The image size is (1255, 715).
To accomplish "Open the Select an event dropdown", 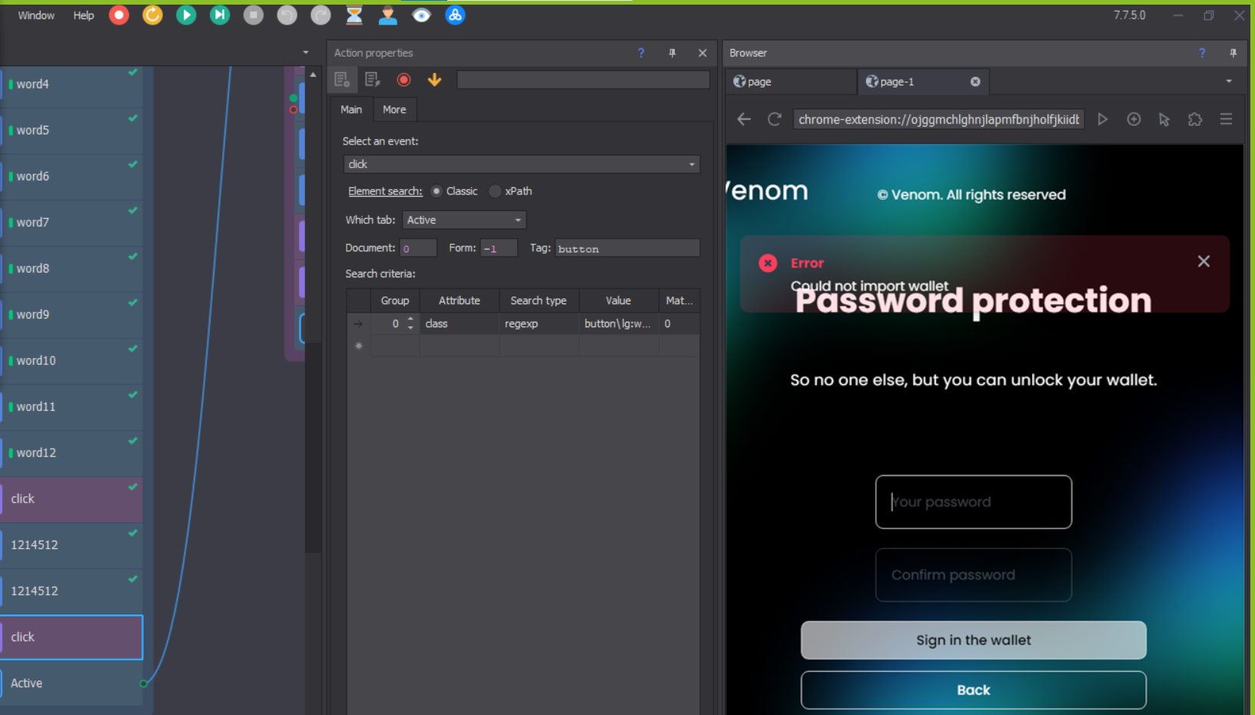I will (x=521, y=164).
